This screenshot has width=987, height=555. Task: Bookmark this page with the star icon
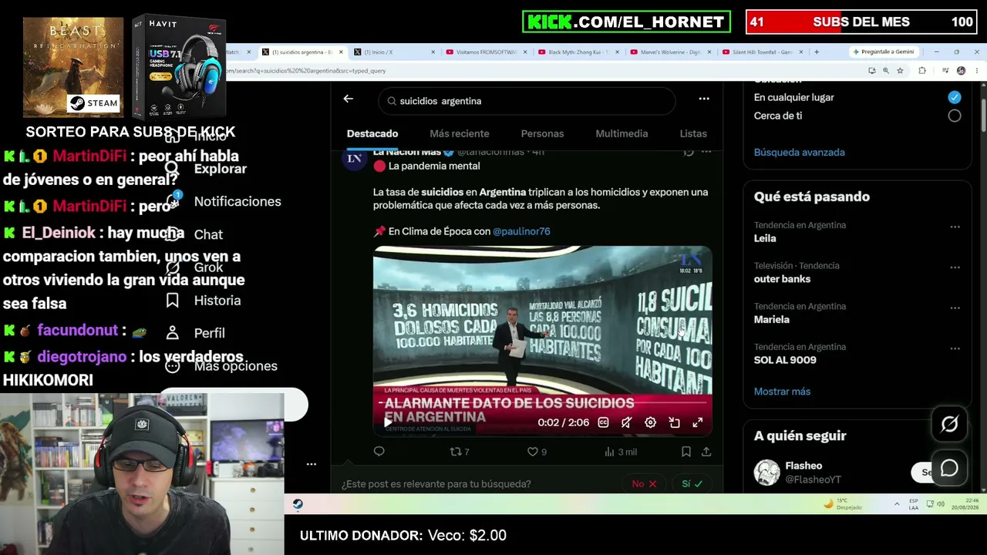tap(900, 71)
